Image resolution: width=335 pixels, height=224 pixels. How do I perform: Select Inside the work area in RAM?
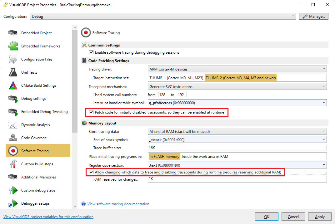205,157
